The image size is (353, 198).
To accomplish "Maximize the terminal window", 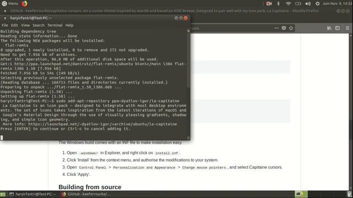I will coord(181,18).
